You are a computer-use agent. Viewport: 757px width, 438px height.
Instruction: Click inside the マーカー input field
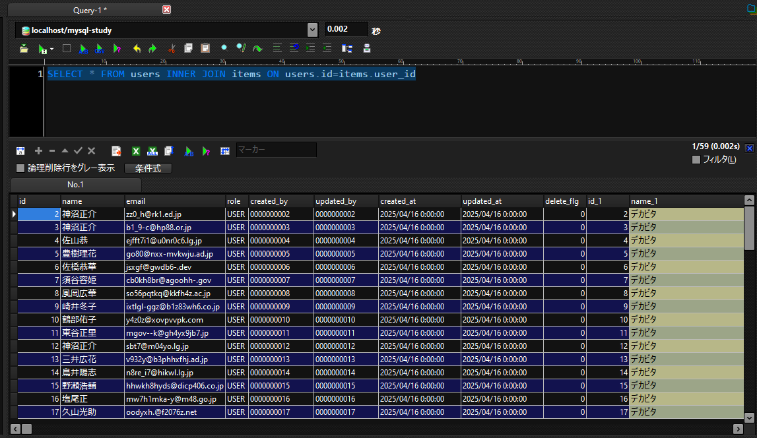[277, 150]
